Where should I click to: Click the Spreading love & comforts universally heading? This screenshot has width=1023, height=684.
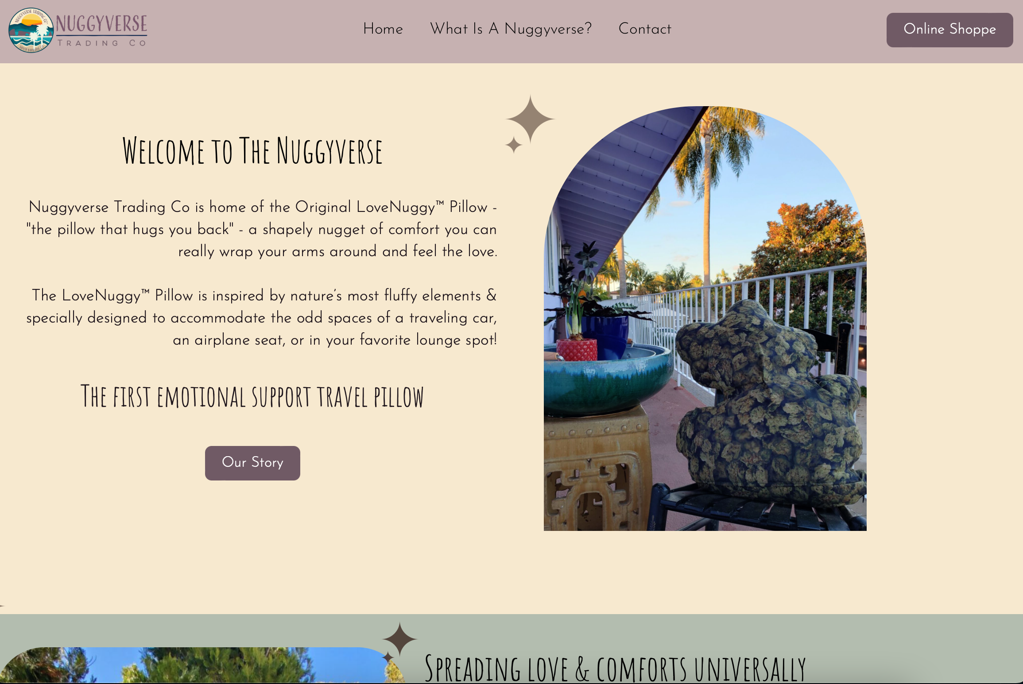615,668
